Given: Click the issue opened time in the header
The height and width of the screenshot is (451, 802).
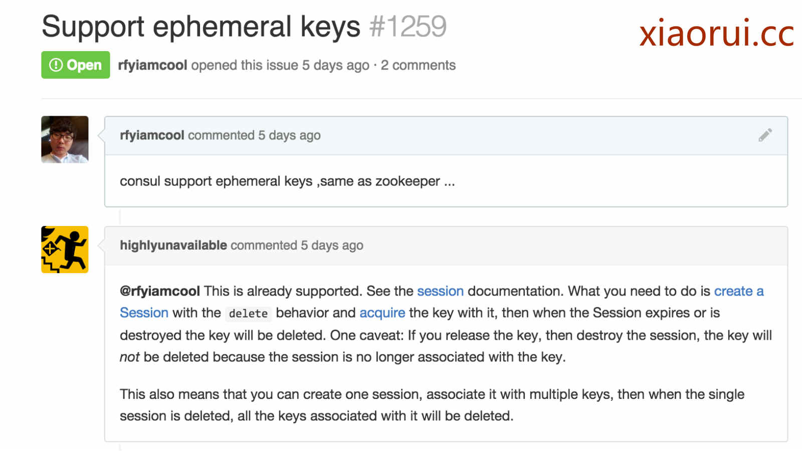Looking at the screenshot, I should click(x=335, y=65).
